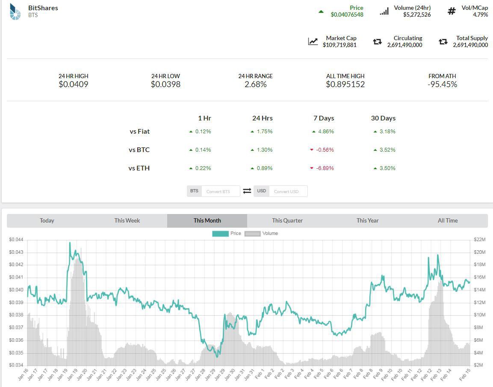The height and width of the screenshot is (387, 493).
Task: Click the Vol/MCap hash icon
Action: click(452, 12)
